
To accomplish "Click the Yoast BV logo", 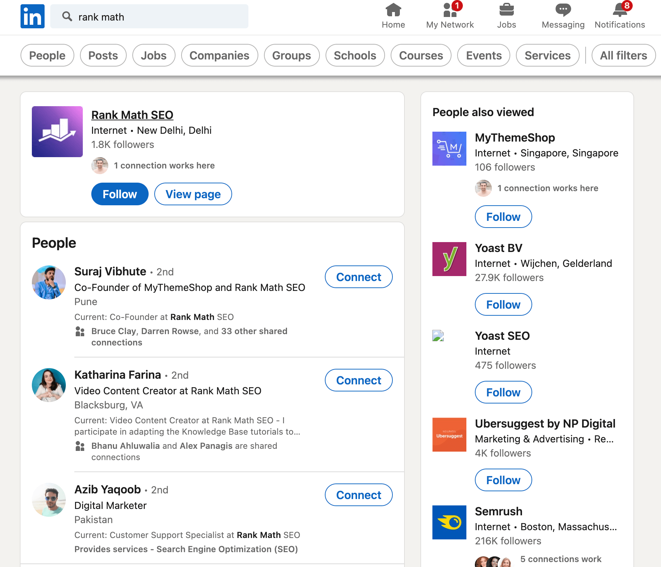I will click(449, 259).
